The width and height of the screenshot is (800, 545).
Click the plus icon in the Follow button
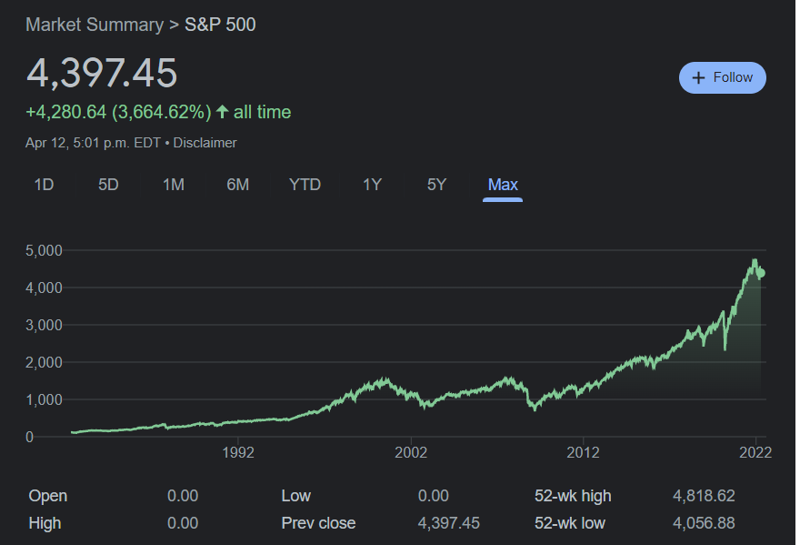coord(698,77)
